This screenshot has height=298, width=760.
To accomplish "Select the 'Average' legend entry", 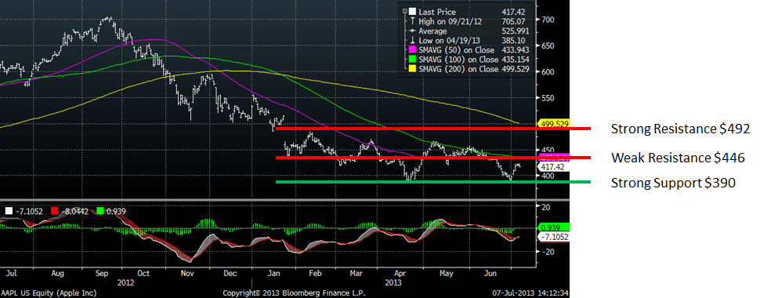I will pos(432,31).
